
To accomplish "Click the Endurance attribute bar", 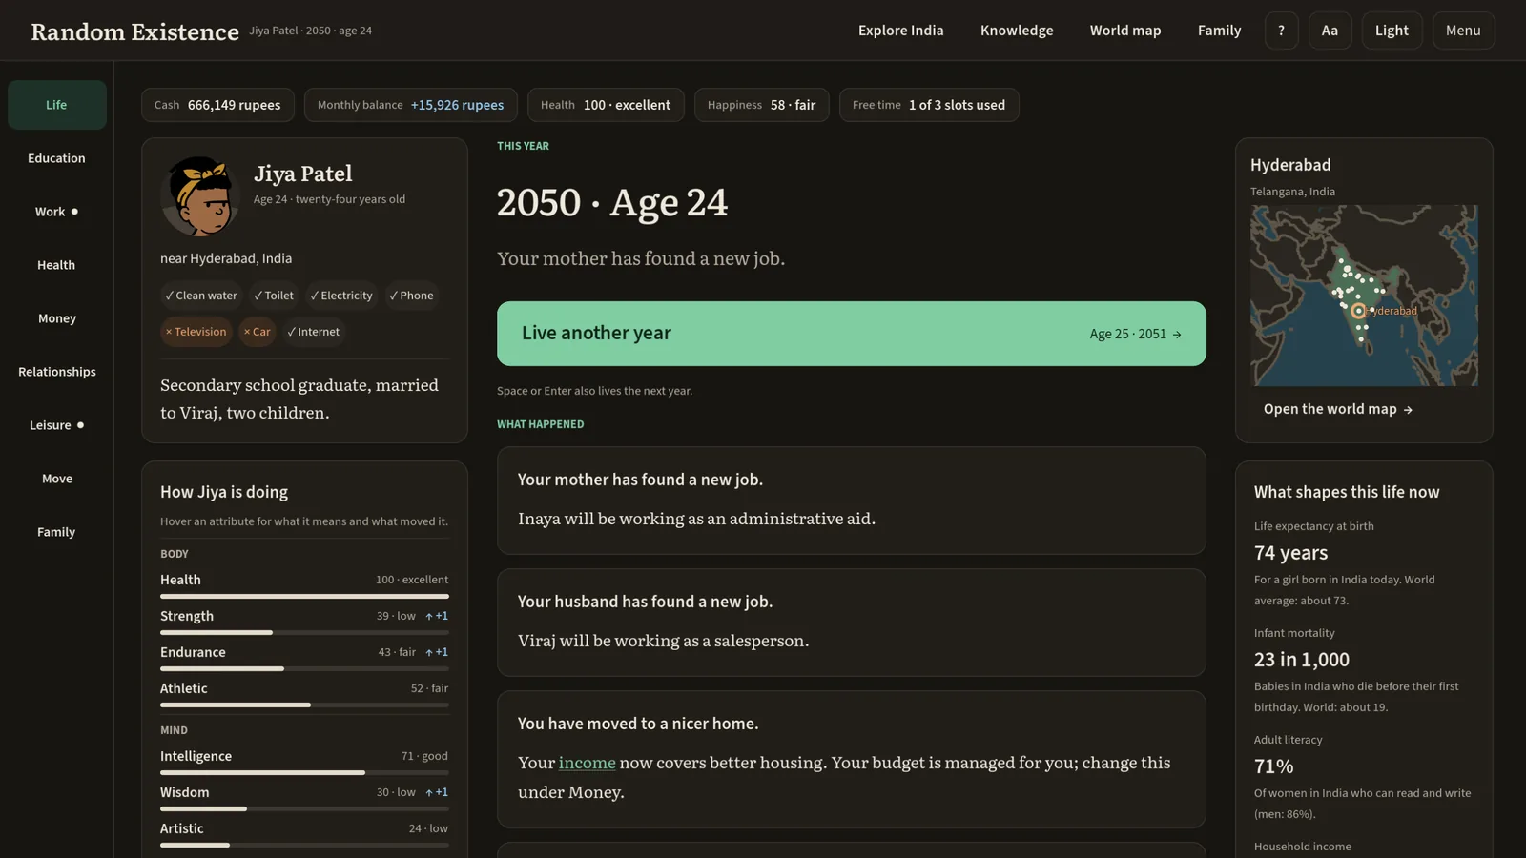I will pyautogui.click(x=304, y=668).
